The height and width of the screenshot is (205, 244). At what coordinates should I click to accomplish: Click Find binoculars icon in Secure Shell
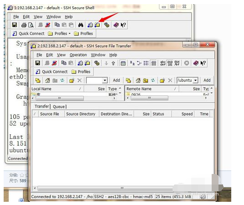tap(81, 25)
